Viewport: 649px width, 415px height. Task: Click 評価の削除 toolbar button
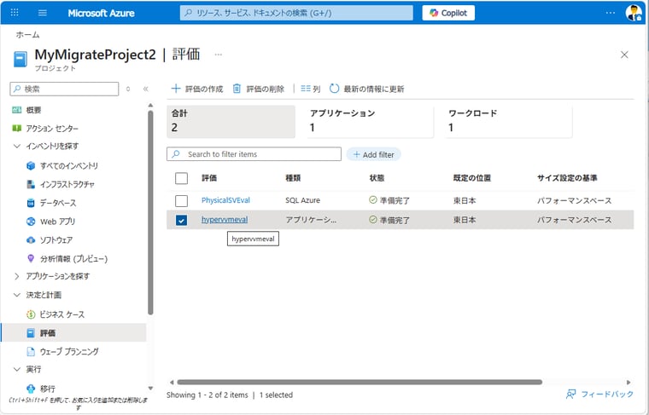click(x=258, y=89)
